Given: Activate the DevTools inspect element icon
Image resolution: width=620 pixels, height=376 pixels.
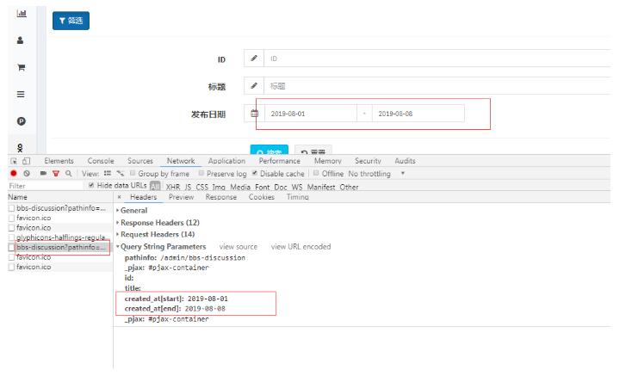Looking at the screenshot, I should tap(14, 161).
